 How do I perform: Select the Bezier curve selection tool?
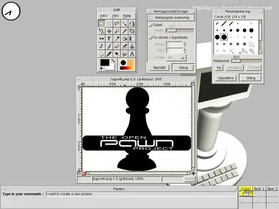click(x=132, y=23)
